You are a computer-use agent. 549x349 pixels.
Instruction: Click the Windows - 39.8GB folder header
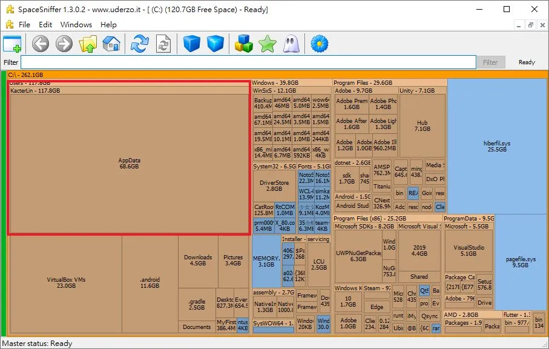click(291, 82)
